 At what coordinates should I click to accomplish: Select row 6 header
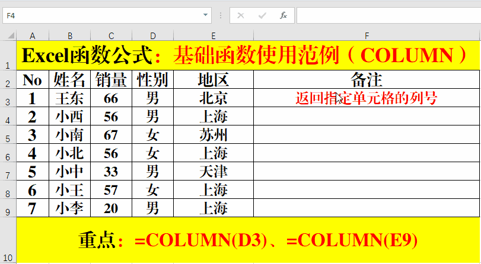(8, 153)
